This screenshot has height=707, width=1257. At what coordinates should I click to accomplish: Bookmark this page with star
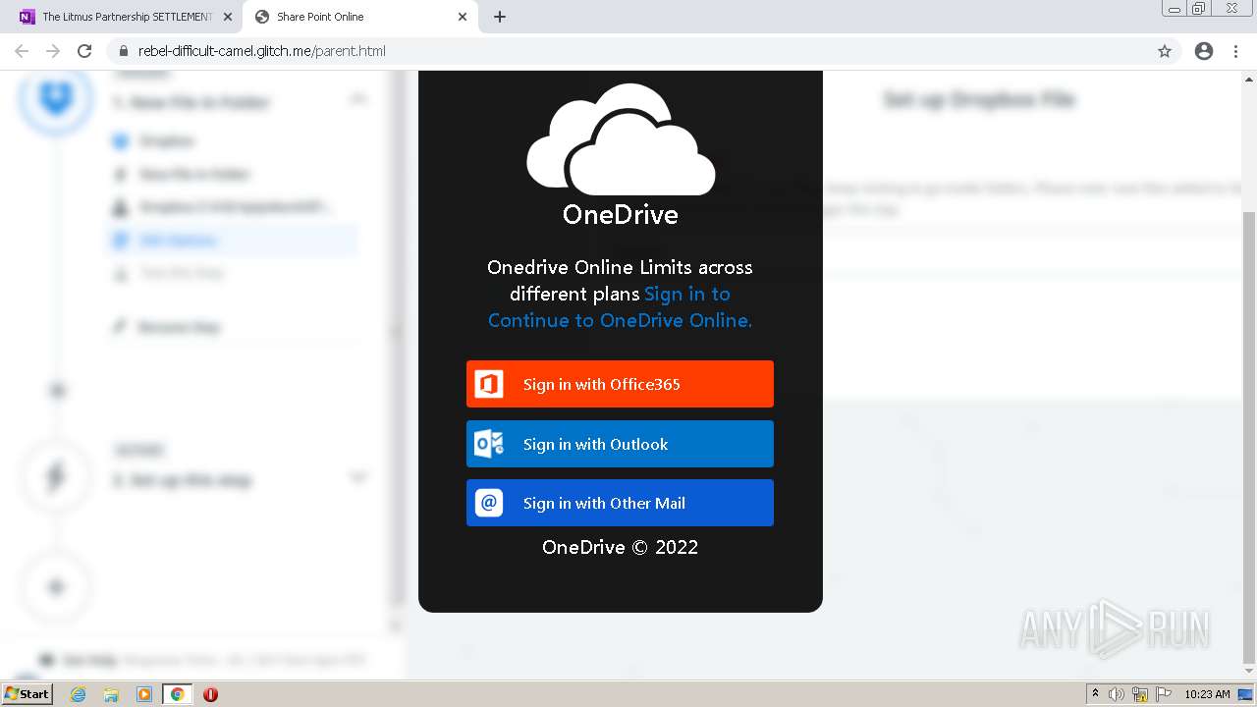(1165, 51)
